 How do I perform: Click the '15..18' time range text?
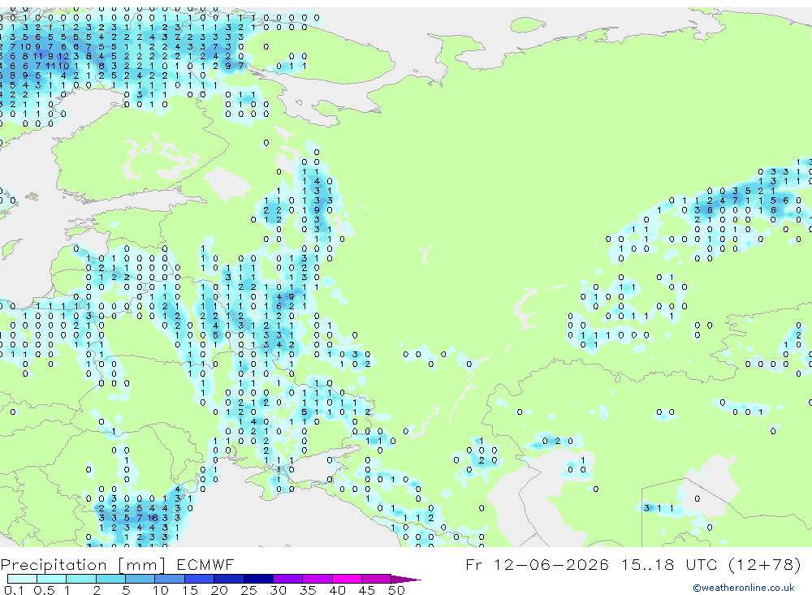[648, 564]
